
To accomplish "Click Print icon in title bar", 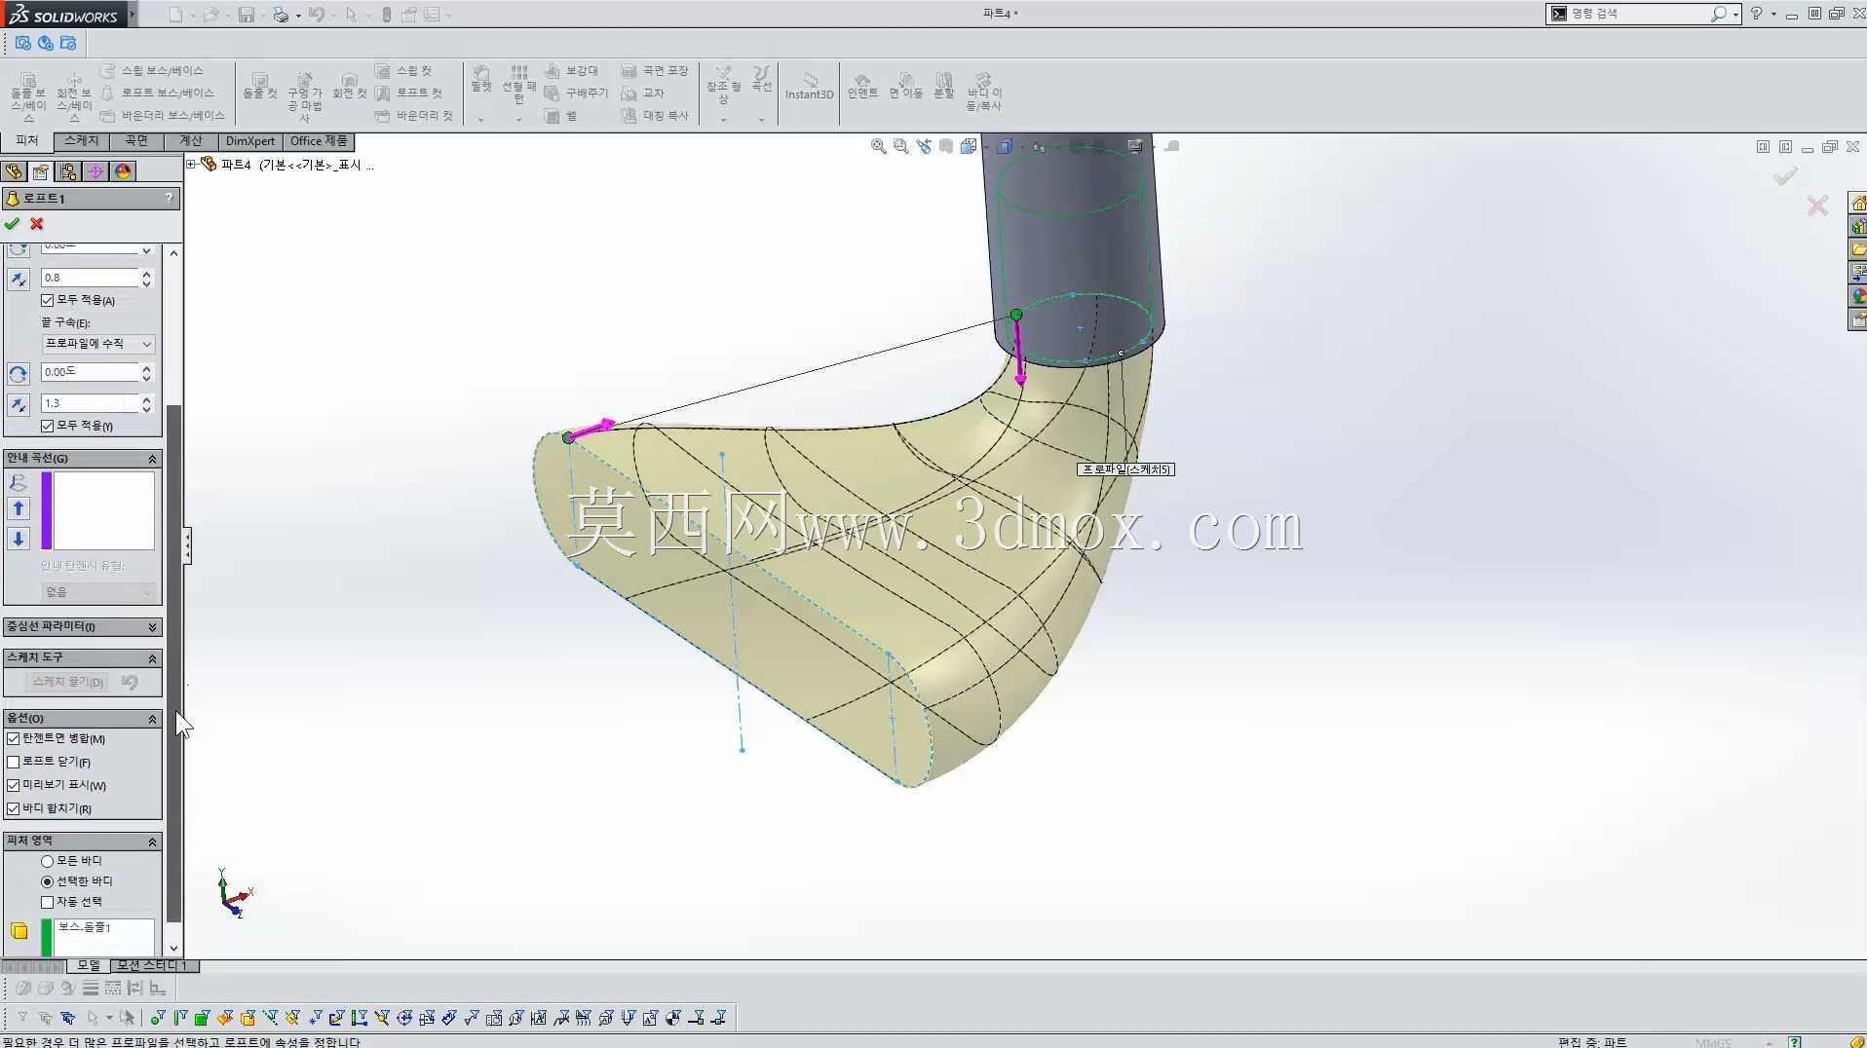I will [x=281, y=15].
